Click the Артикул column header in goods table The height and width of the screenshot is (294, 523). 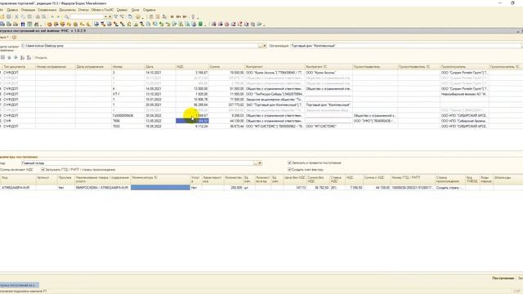(x=47, y=180)
